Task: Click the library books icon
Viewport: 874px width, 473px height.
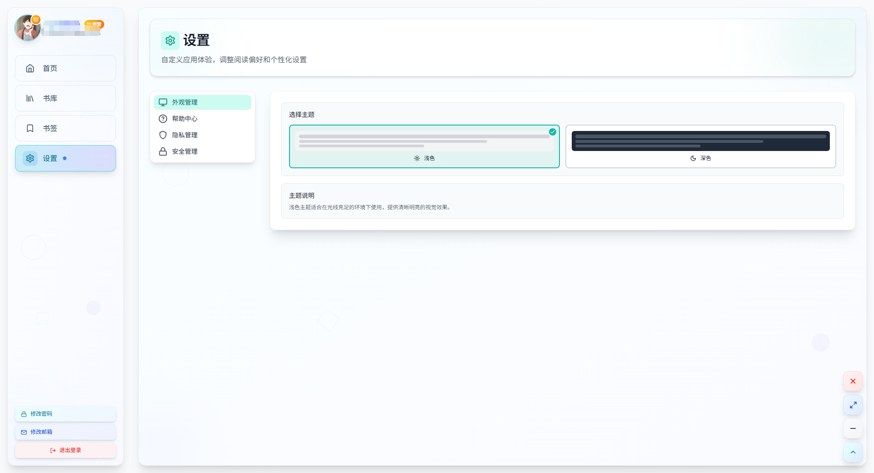Action: tap(30, 98)
